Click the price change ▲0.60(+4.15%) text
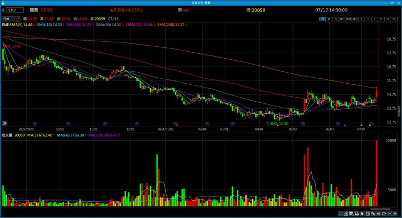 [x=127, y=10]
